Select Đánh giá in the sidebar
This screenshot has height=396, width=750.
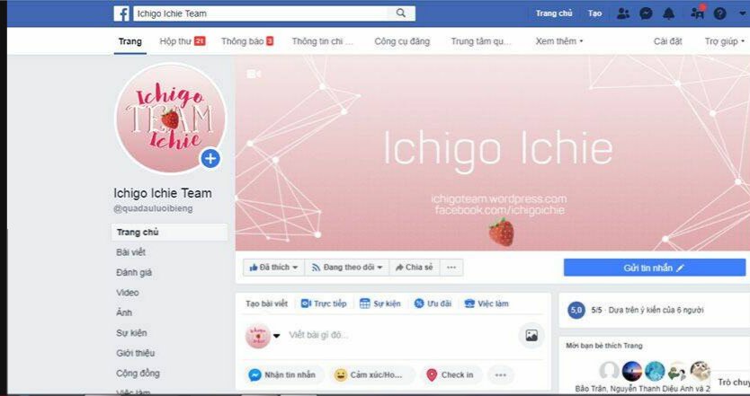(134, 272)
